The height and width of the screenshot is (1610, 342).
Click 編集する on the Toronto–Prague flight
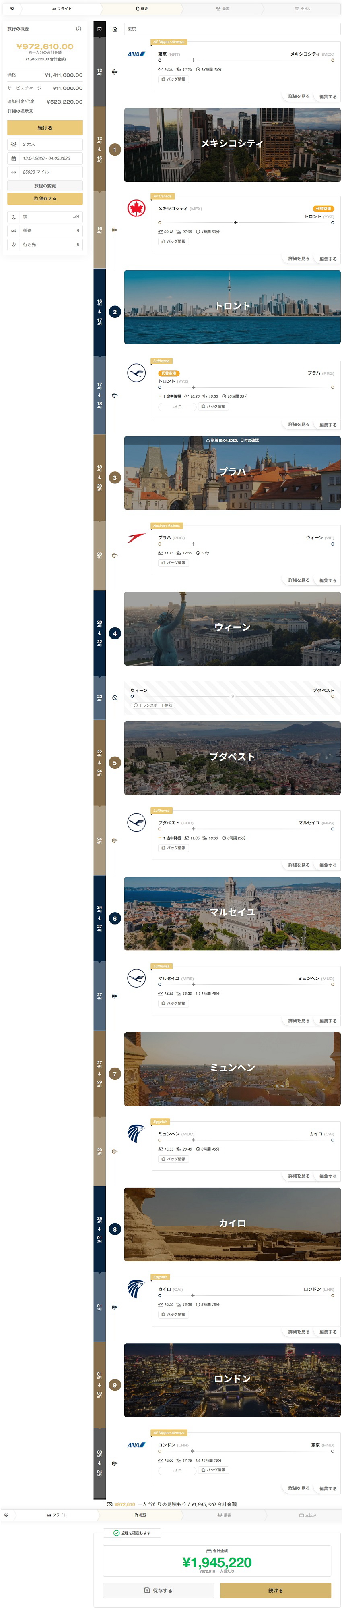tap(328, 425)
